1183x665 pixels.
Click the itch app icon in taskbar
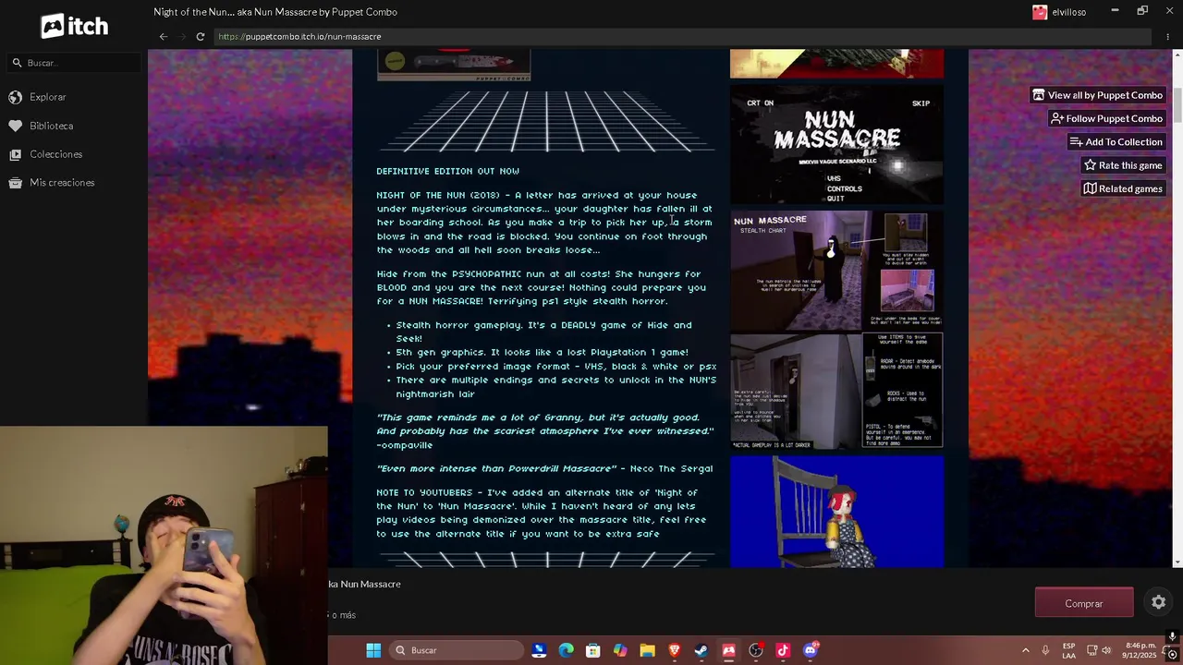click(728, 650)
